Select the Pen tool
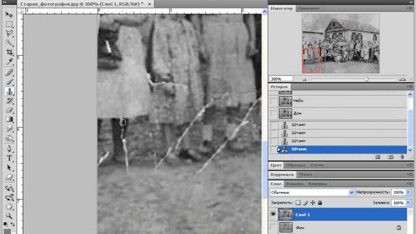Viewport: 416px width, 234px height. click(9, 149)
